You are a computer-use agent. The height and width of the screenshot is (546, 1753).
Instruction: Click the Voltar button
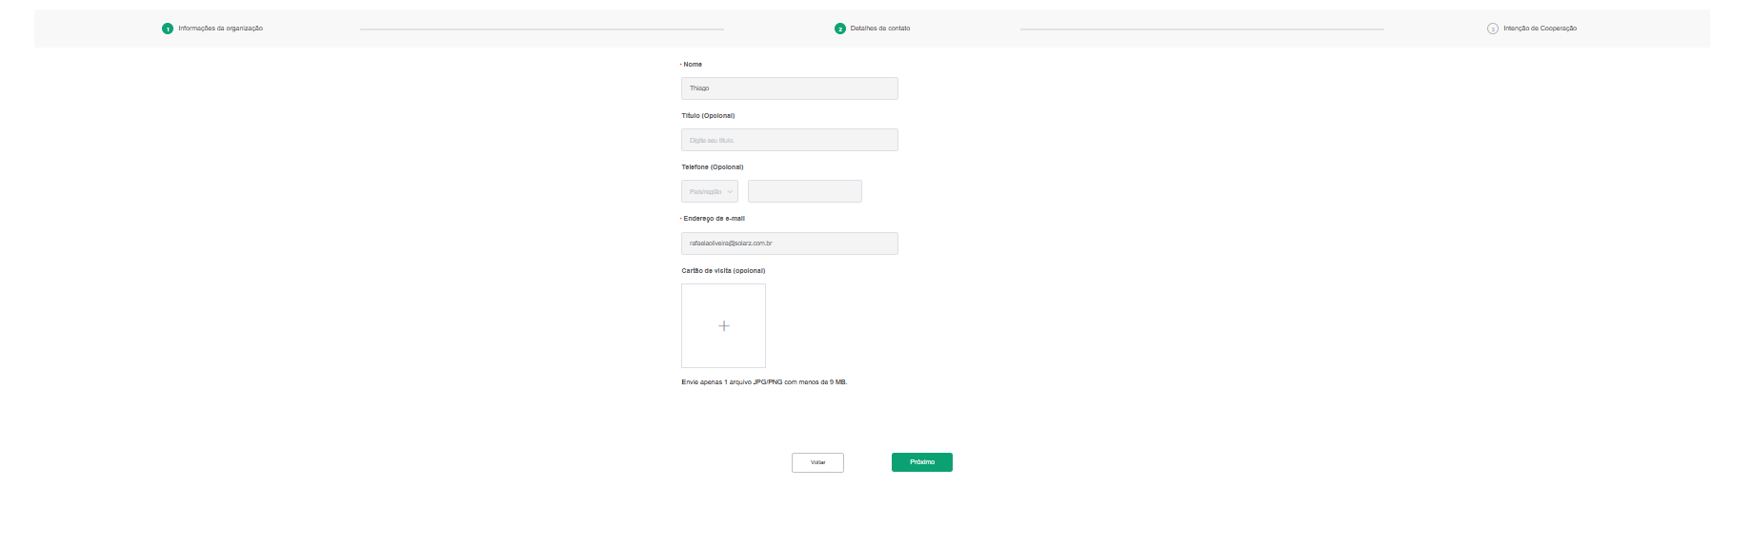click(817, 462)
